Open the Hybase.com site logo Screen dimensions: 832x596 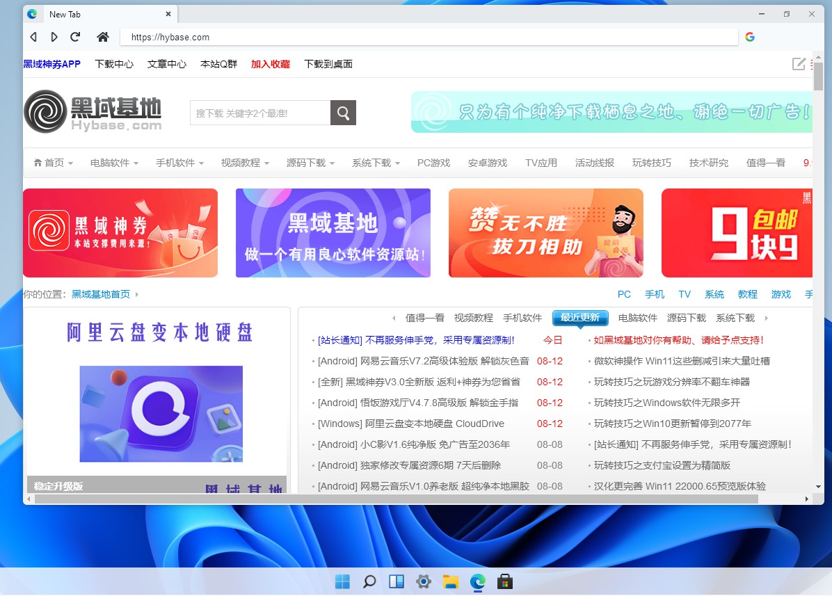(93, 111)
